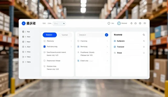Select the radio circle in right panel's second row
168x97 pixels.
[x=144, y=47]
